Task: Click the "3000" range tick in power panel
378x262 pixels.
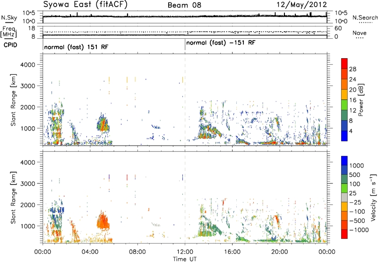Action: click(28, 86)
